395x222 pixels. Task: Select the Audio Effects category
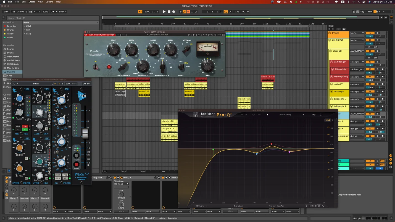(x=14, y=60)
